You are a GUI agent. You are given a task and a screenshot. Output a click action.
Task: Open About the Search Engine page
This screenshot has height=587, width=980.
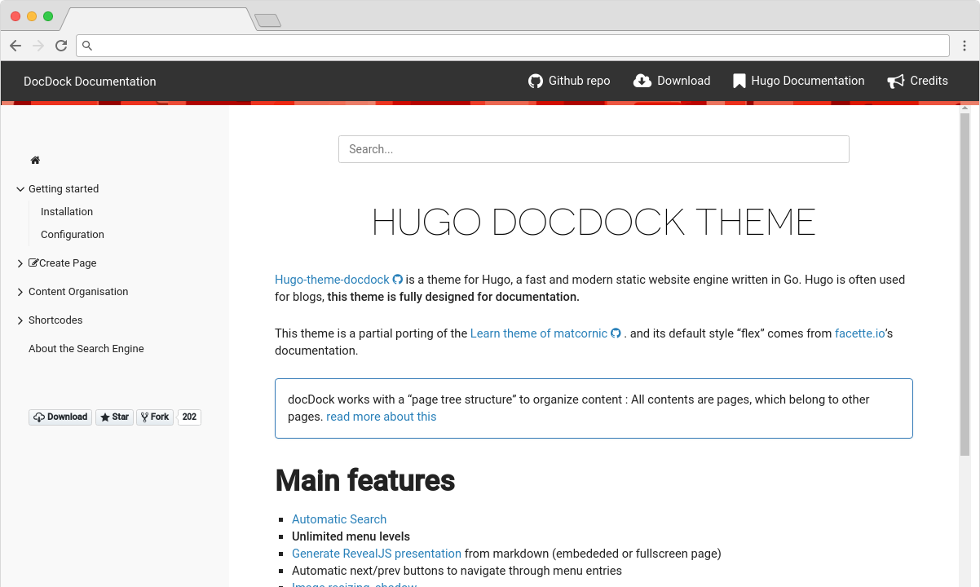tap(86, 349)
